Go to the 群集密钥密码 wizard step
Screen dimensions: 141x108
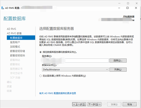(x=18, y=56)
